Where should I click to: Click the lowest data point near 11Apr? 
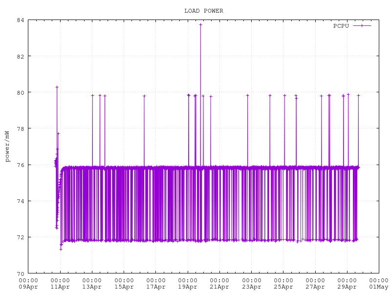point(61,249)
